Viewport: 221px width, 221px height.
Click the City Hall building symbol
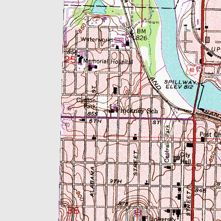point(177,159)
